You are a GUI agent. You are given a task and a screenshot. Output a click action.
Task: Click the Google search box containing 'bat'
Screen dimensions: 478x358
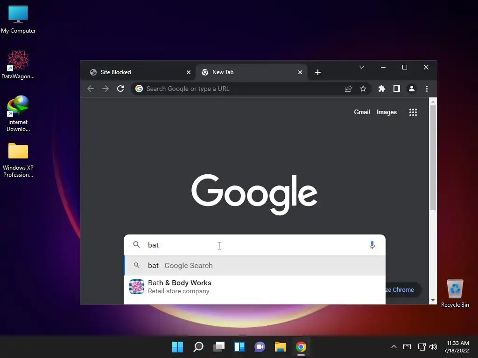click(254, 245)
